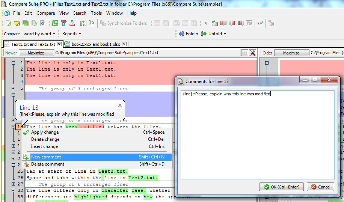Open the View menu
This screenshot has height=202, width=344.
[64, 13]
